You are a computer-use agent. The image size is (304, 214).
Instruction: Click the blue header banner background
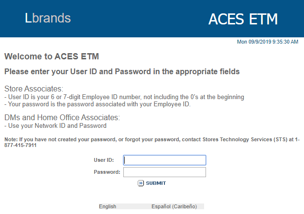140,19
